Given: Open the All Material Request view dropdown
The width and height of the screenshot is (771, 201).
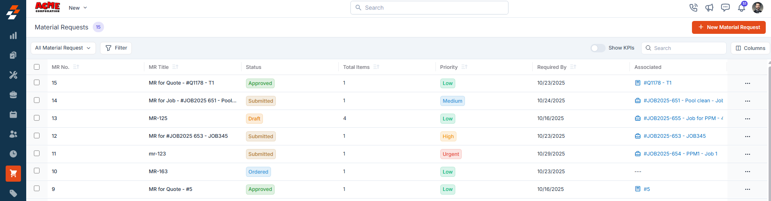Looking at the screenshot, I should (63, 48).
